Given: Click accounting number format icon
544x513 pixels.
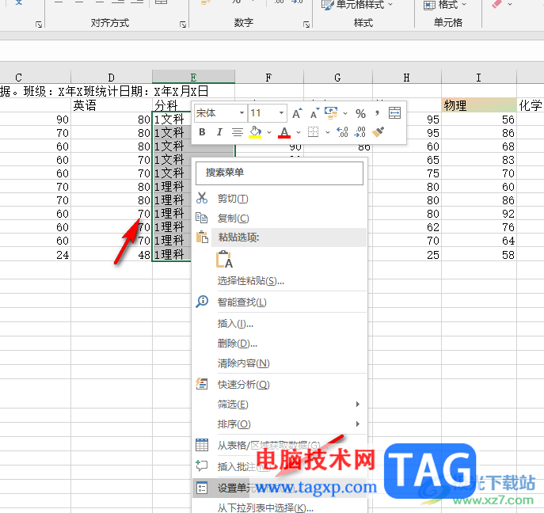Looking at the screenshot, I should 331,113.
